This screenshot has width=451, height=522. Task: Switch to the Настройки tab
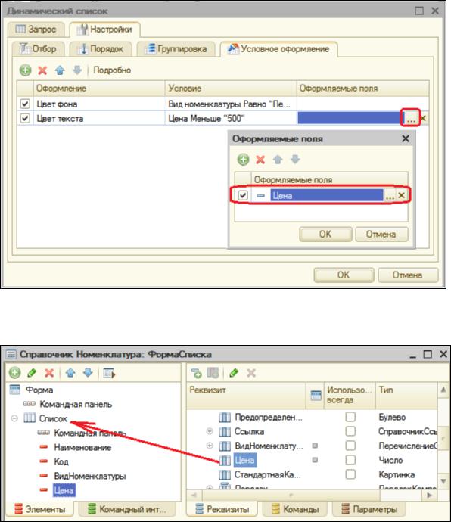pyautogui.click(x=104, y=30)
